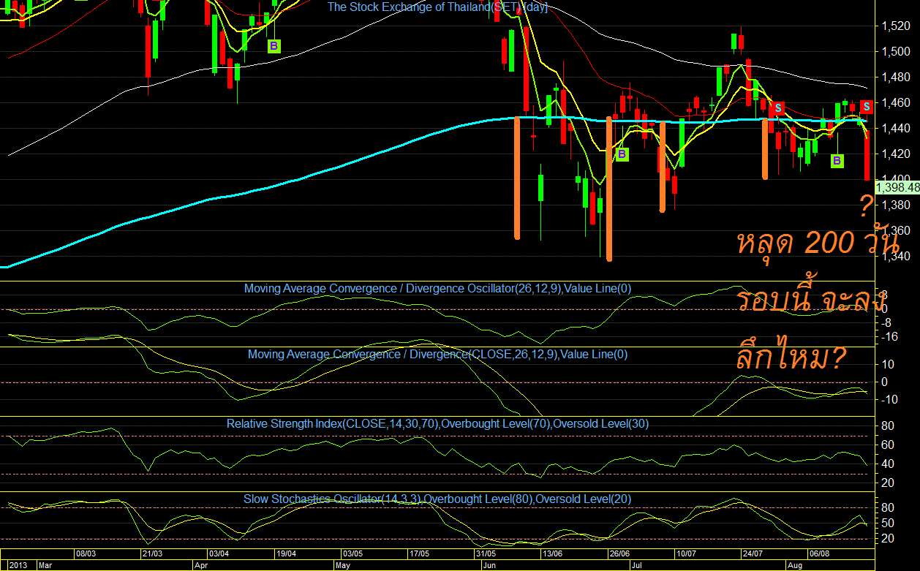Image resolution: width=920 pixels, height=571 pixels.
Task: Click the May month label
Action: pyautogui.click(x=342, y=565)
